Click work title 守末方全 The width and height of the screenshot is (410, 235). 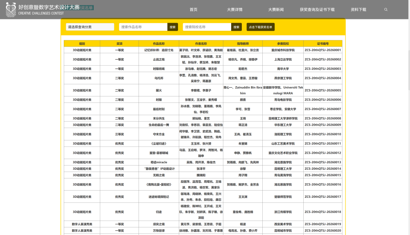pyautogui.click(x=159, y=134)
